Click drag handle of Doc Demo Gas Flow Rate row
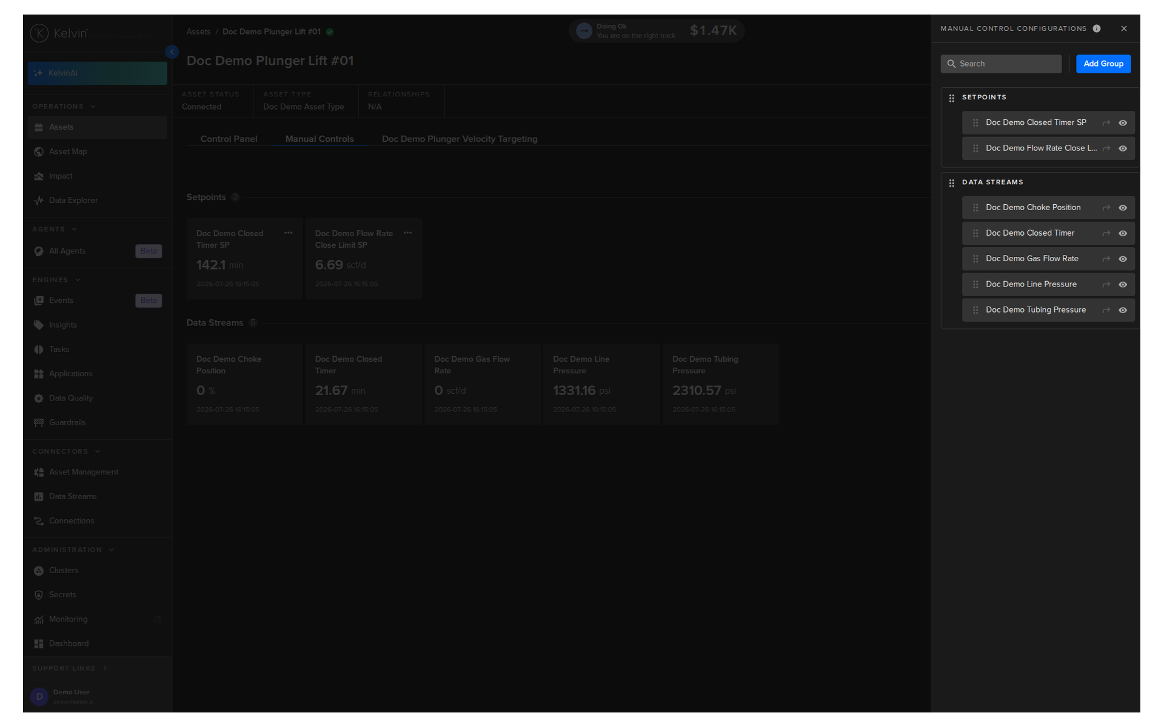This screenshot has width=1164, height=727. click(975, 259)
